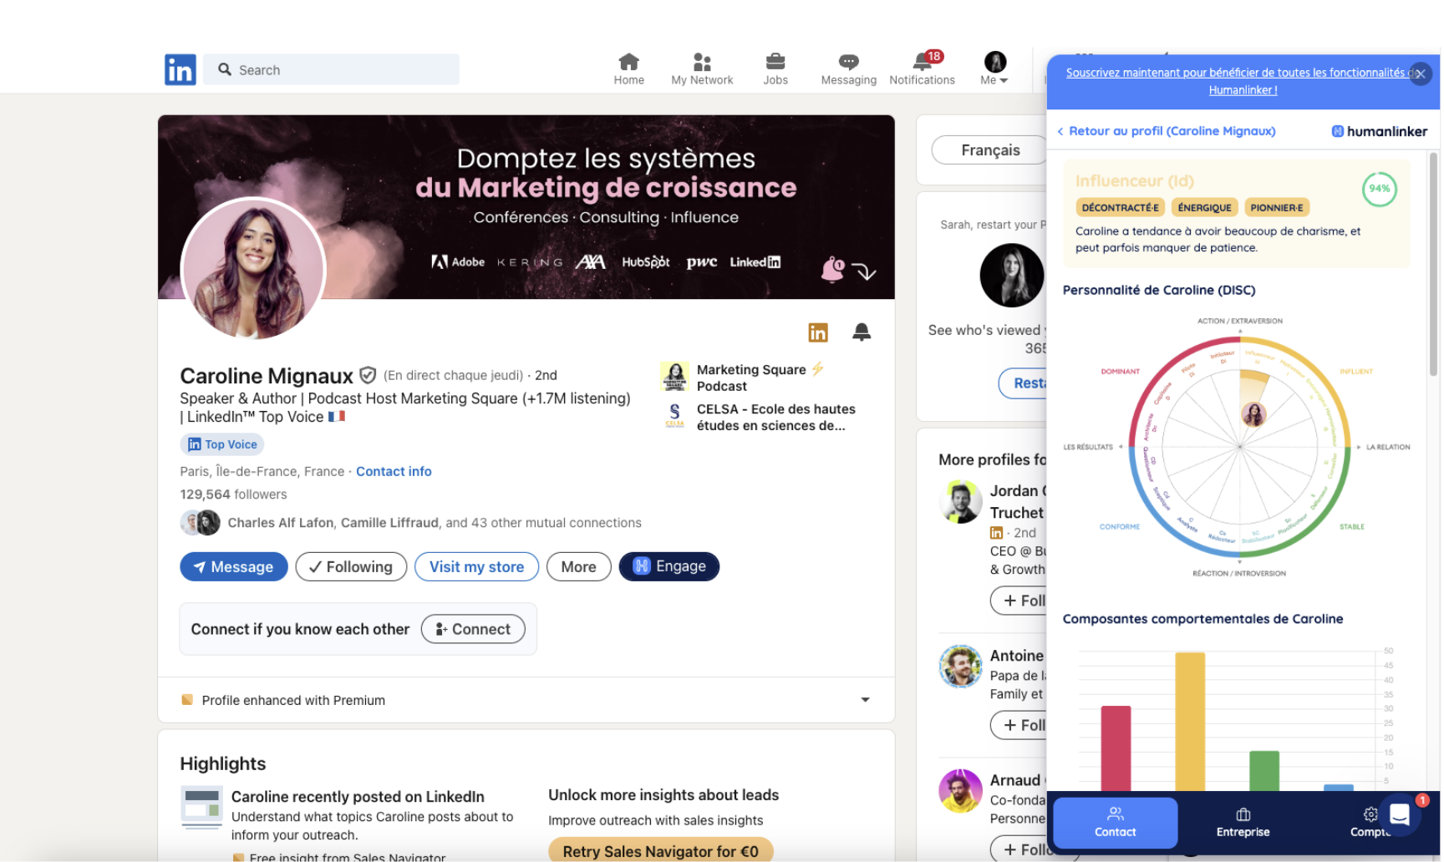
Task: Switch to the Contact tab
Action: [1115, 822]
